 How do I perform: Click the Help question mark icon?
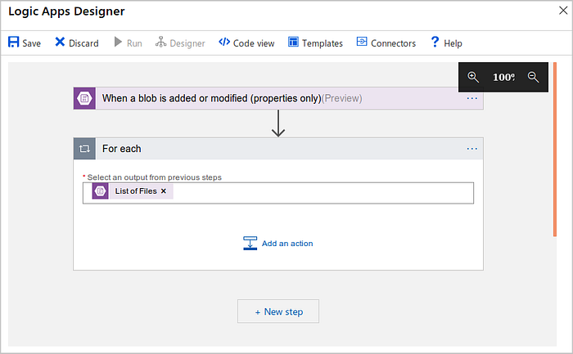click(435, 42)
